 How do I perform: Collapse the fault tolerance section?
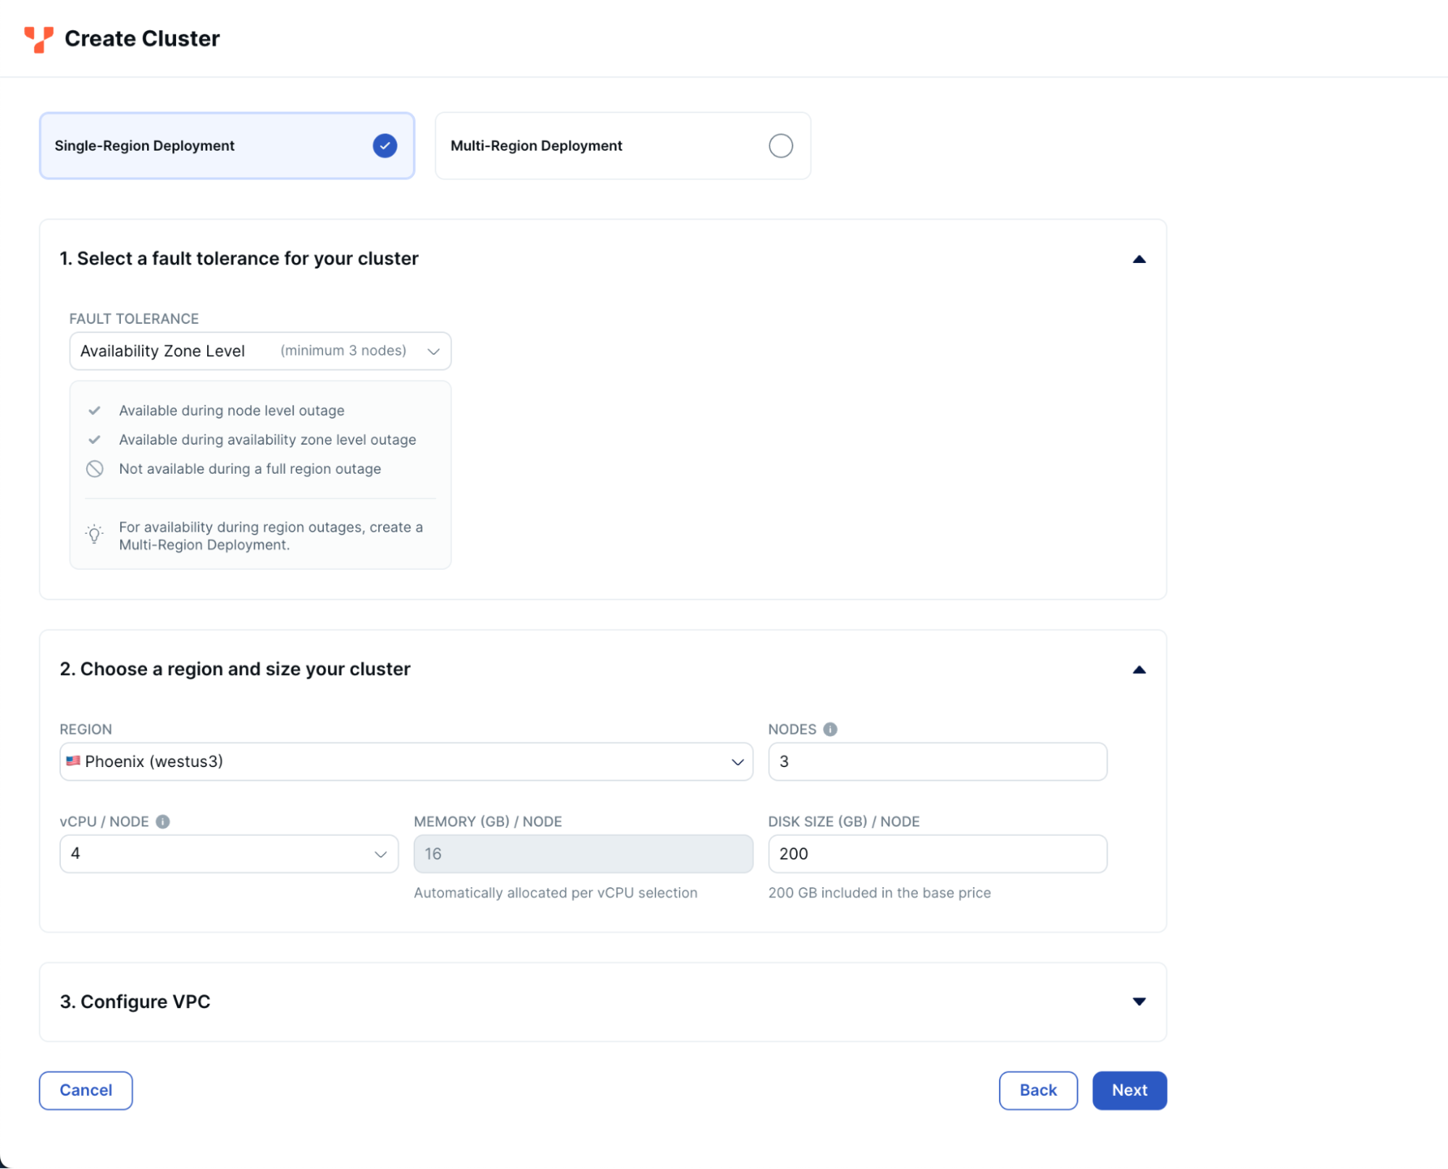(1139, 259)
